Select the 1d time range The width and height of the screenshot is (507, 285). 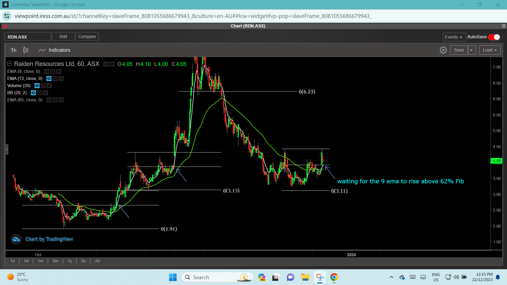pos(12,261)
